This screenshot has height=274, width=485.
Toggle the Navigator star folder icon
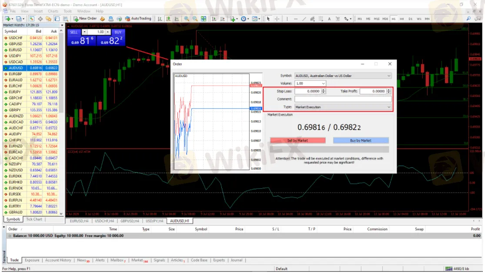coord(49,19)
